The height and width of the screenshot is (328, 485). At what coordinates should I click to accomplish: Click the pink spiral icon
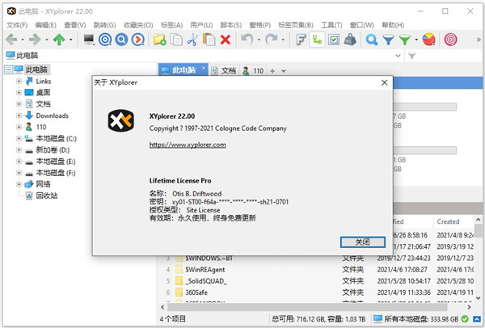[x=451, y=40]
